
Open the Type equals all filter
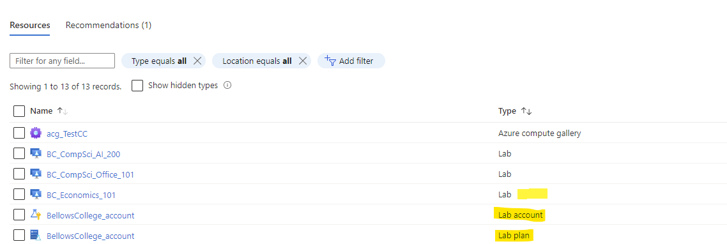pyautogui.click(x=158, y=61)
